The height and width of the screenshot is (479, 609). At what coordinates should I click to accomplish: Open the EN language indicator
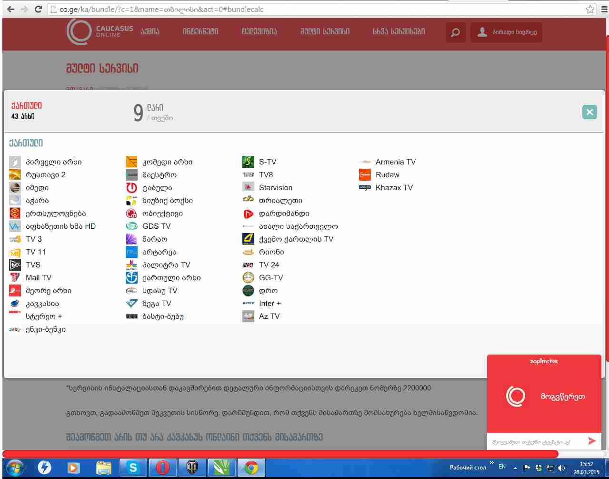(502, 467)
